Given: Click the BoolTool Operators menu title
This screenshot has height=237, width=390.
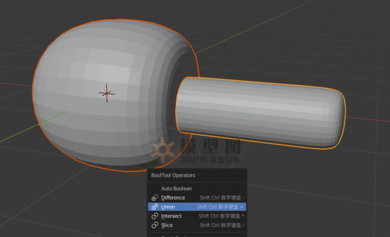Looking at the screenshot, I should [x=173, y=175].
